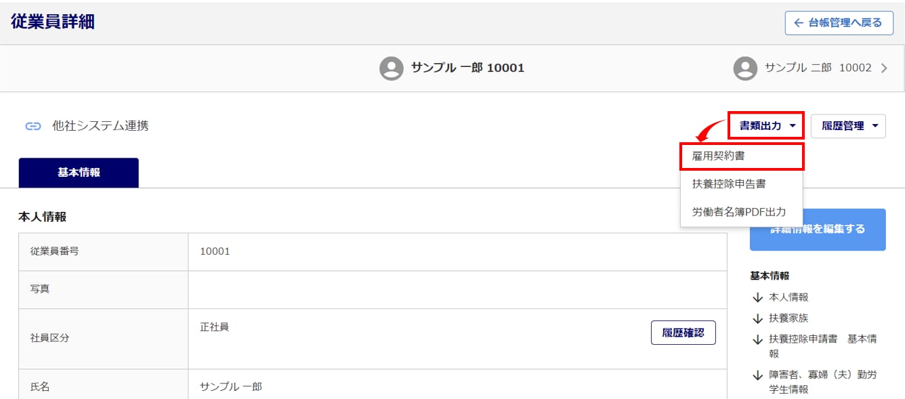Viewport: 905px width, 399px height.
Task: Click 詳細情報を編集する button
Action: 818,230
